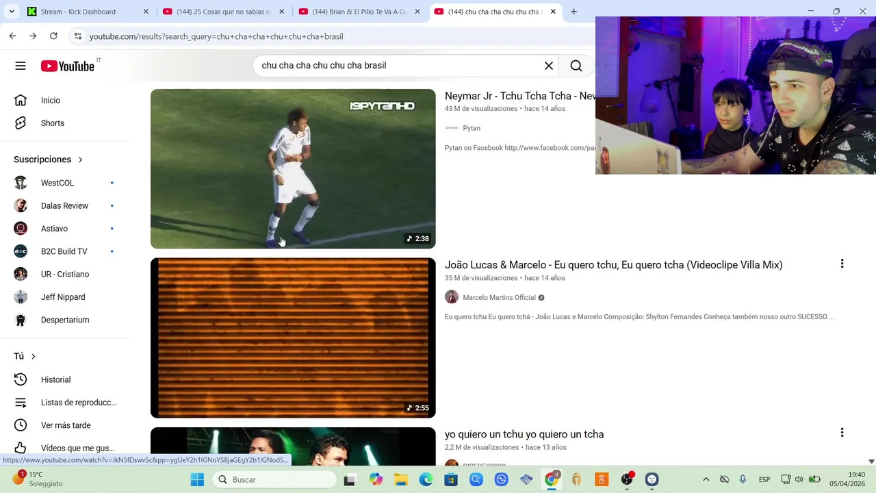Reload the page
This screenshot has height=493, width=876.
coord(53,36)
